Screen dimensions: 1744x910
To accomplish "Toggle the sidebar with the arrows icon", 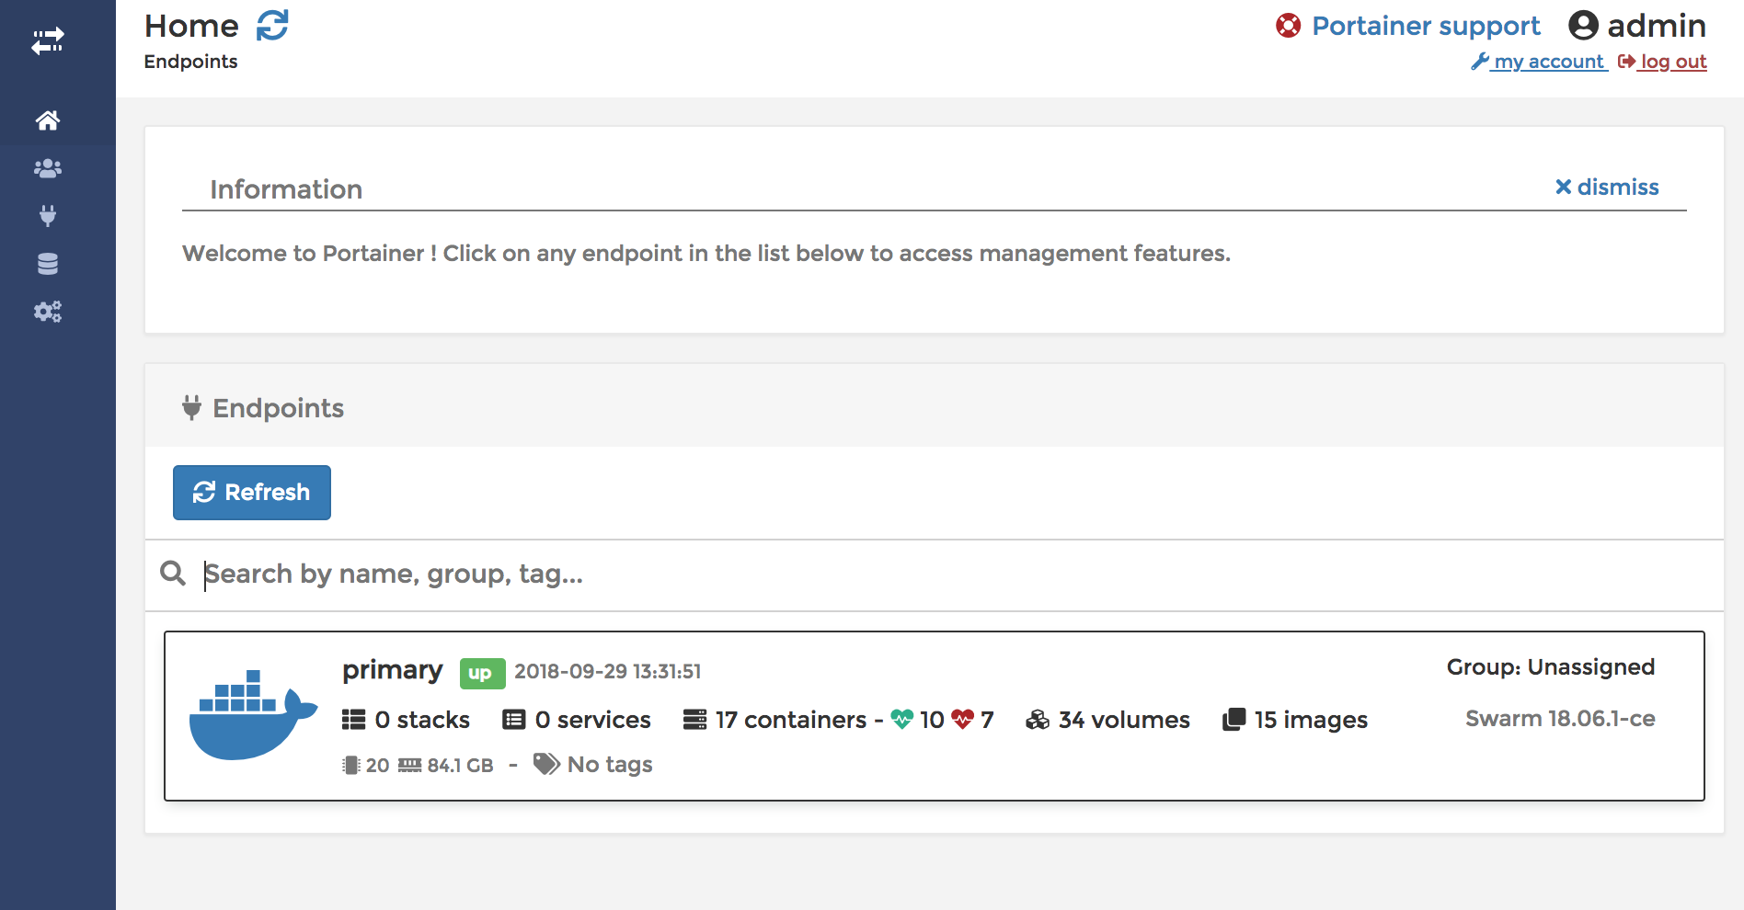I will click(48, 41).
